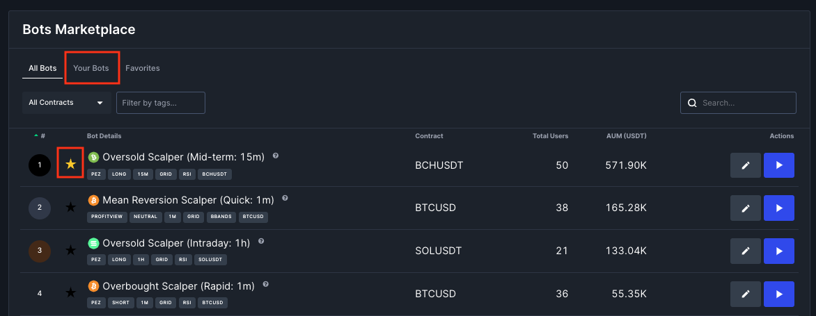Run the BCHUSDT Oversold Scalper bot

click(779, 166)
